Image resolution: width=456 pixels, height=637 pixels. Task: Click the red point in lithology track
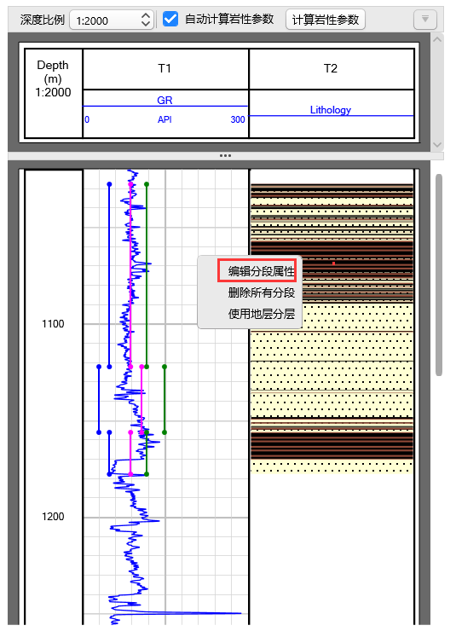[334, 263]
